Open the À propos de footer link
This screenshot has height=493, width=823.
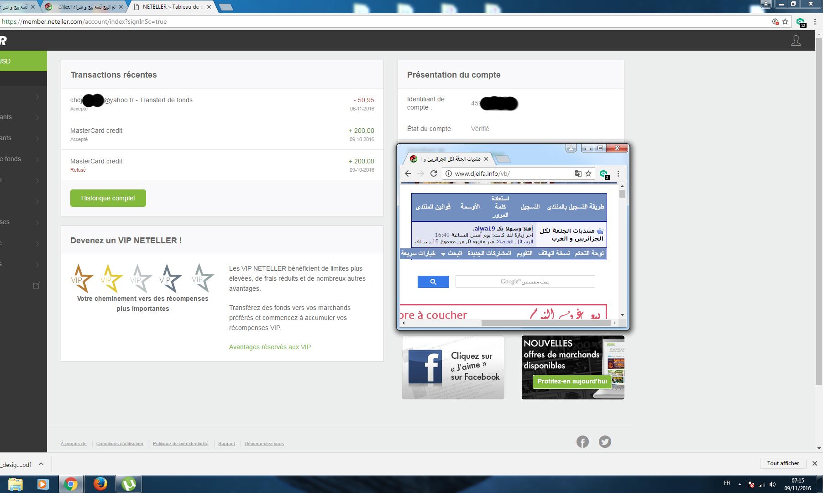point(73,444)
